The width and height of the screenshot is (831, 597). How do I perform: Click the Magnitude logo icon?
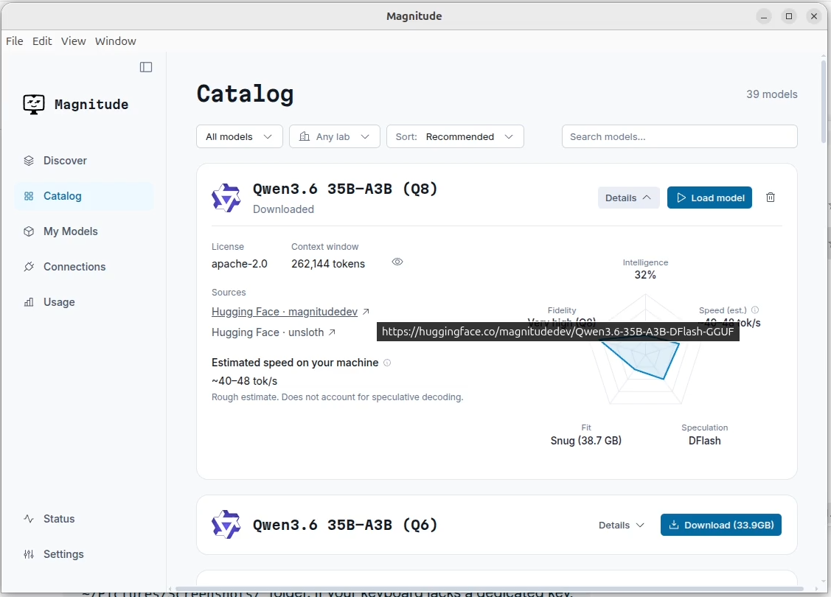(x=34, y=105)
